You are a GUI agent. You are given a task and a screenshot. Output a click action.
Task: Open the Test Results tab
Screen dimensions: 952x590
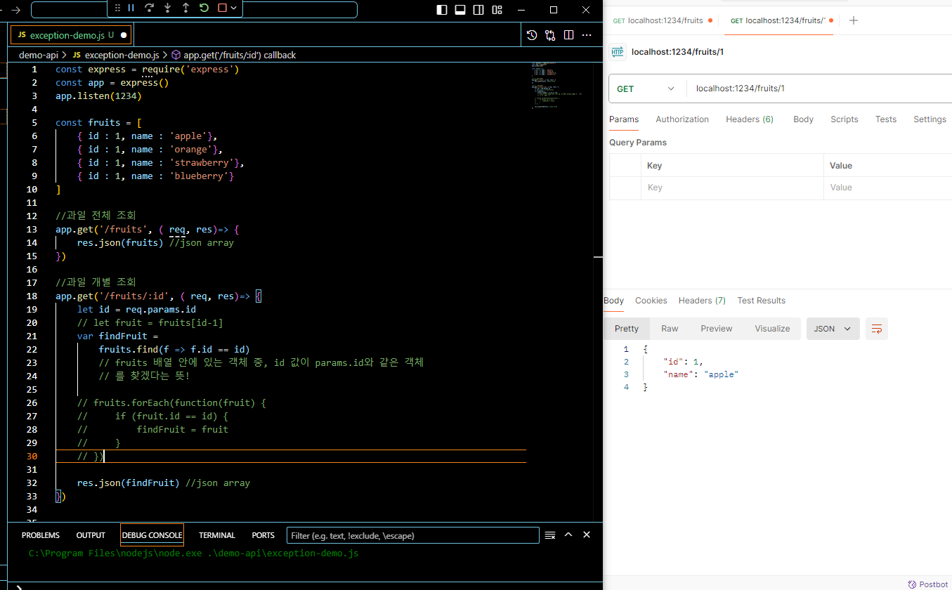pyautogui.click(x=762, y=301)
